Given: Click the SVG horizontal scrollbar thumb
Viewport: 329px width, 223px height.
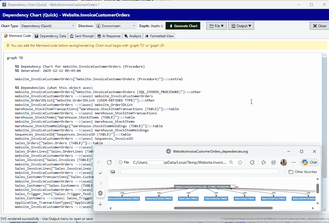Looking at the screenshot, I should tap(223, 208).
